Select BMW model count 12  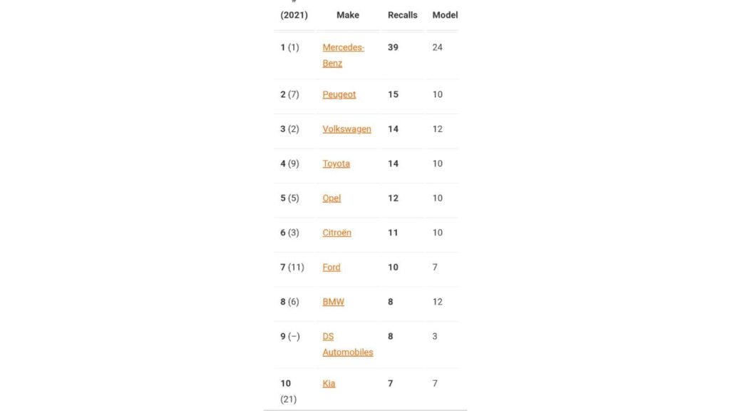click(x=437, y=302)
